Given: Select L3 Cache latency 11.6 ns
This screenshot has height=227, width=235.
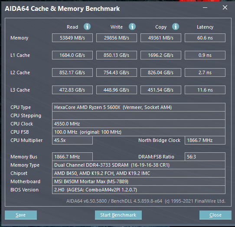Looking at the screenshot, I should [205, 90].
